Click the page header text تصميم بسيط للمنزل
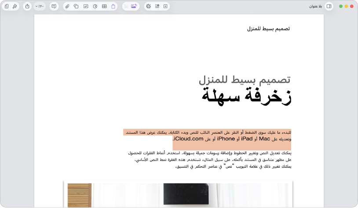358x208 pixels. click(268, 29)
